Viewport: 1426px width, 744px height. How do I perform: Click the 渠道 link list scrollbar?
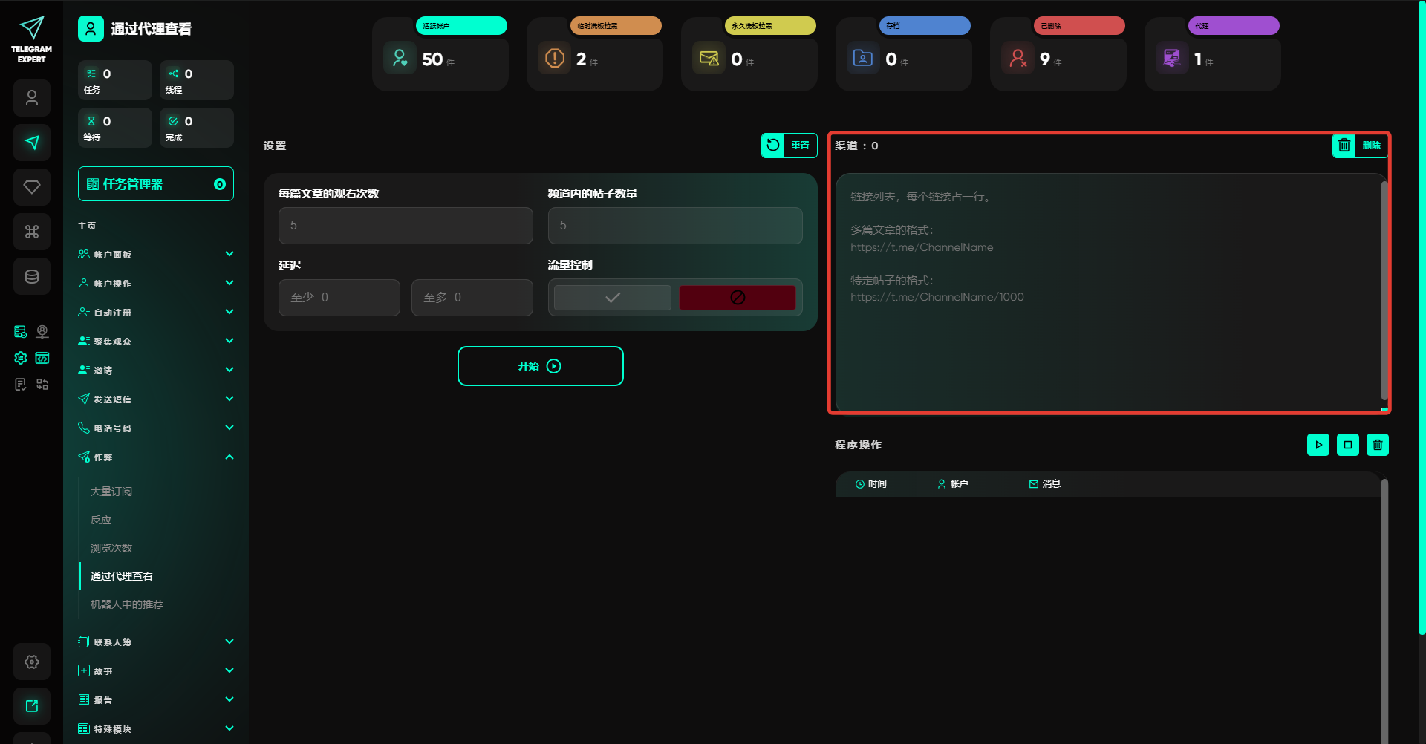[x=1384, y=290]
